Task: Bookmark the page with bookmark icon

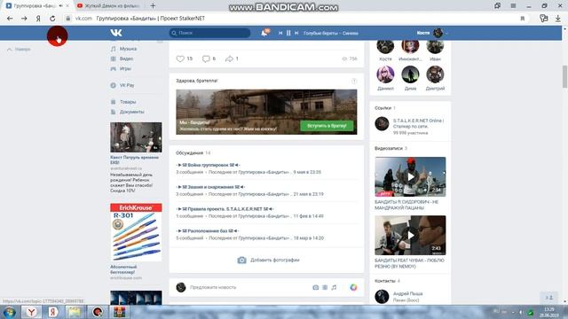Action: (x=523, y=19)
